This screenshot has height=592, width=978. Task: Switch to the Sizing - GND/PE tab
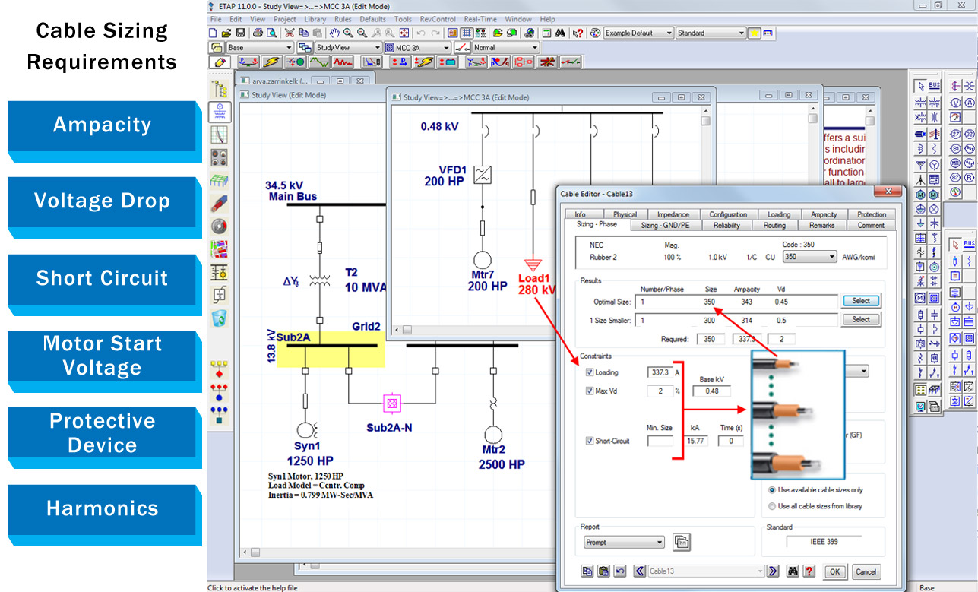[665, 225]
